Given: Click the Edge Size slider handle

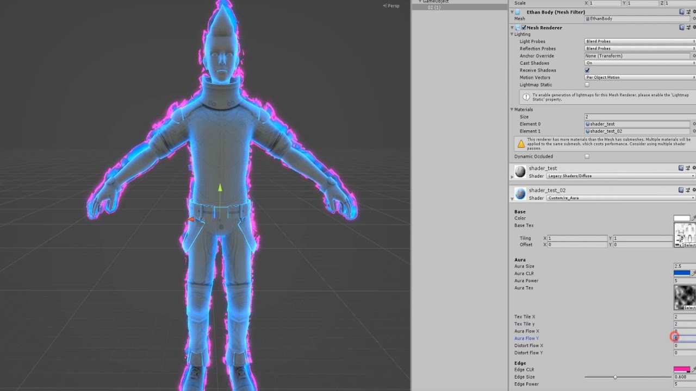Looking at the screenshot, I should (x=615, y=377).
